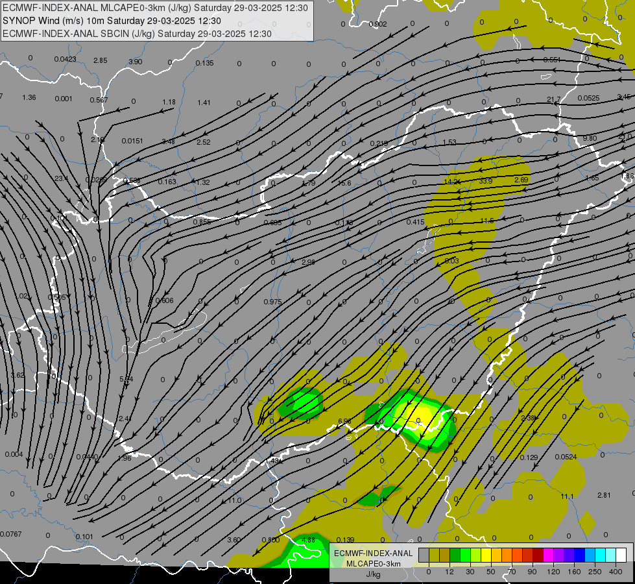The width and height of the screenshot is (635, 584).
Task: Click legend tick label 90
Action: click(x=532, y=572)
